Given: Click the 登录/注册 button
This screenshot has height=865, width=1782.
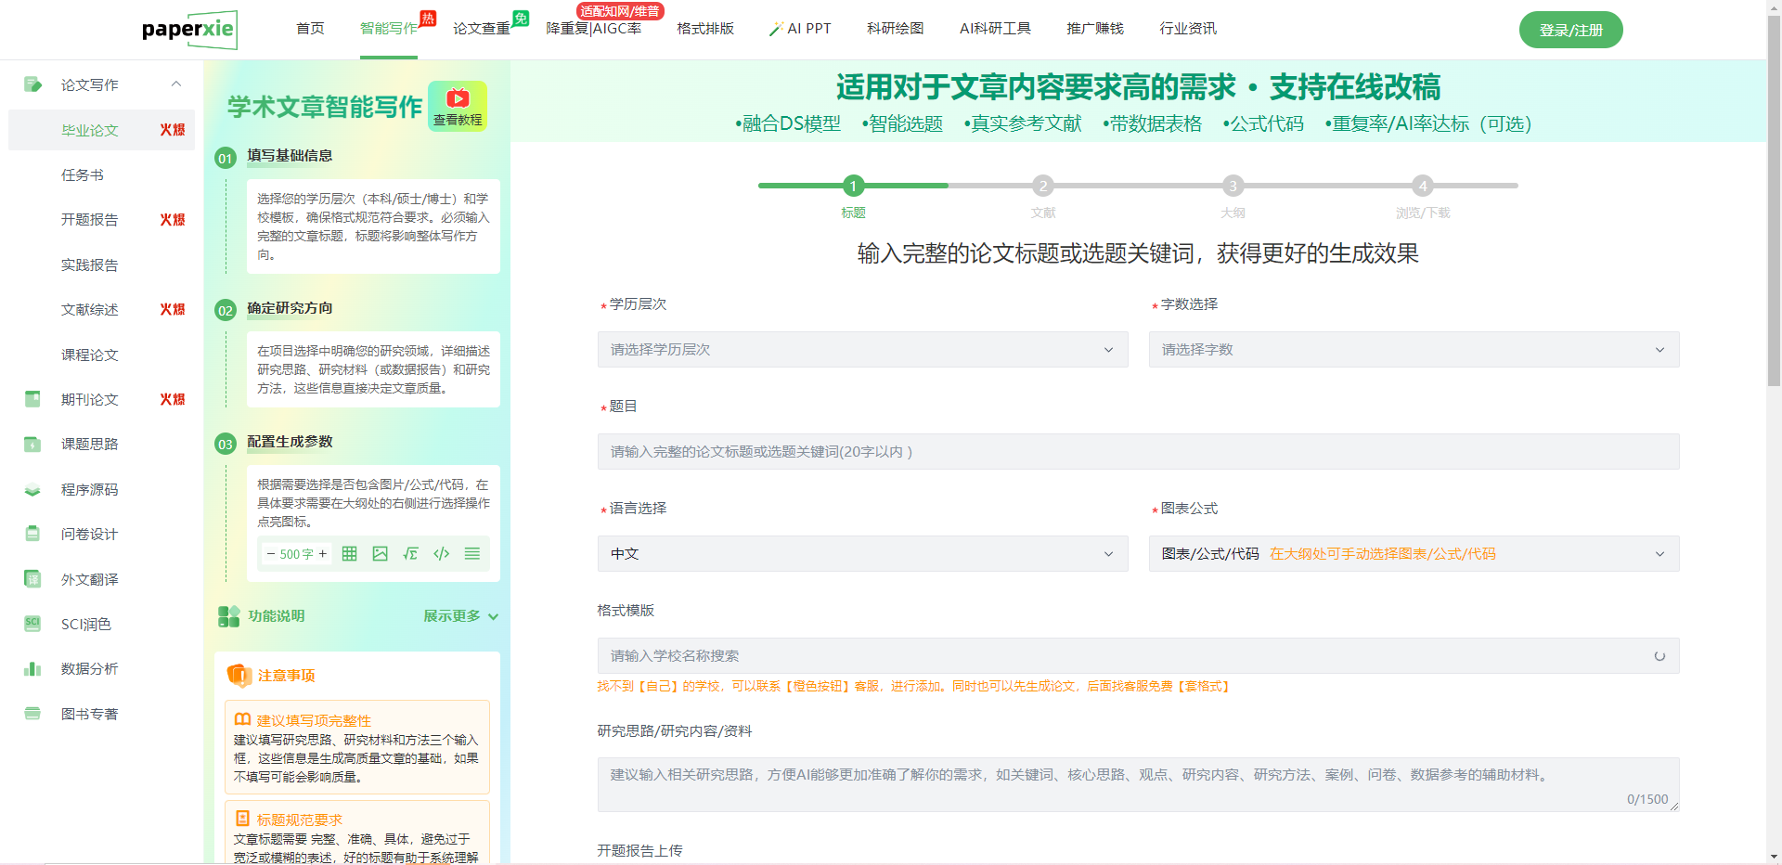Looking at the screenshot, I should tap(1570, 30).
